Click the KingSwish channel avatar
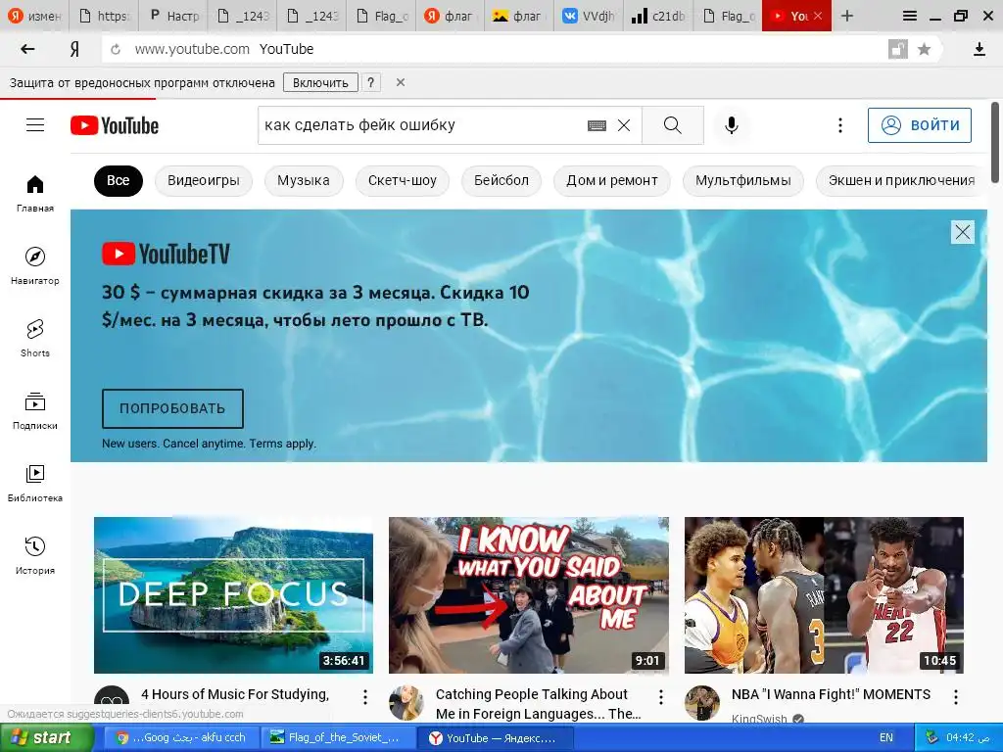This screenshot has height=752, width=1003. pos(701,703)
